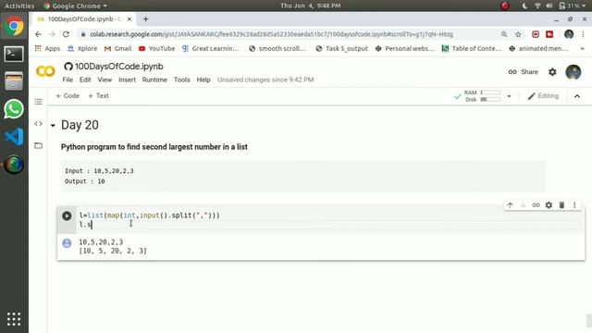Open YouTube bookmark
The height and width of the screenshot is (333, 592).
(156, 48)
